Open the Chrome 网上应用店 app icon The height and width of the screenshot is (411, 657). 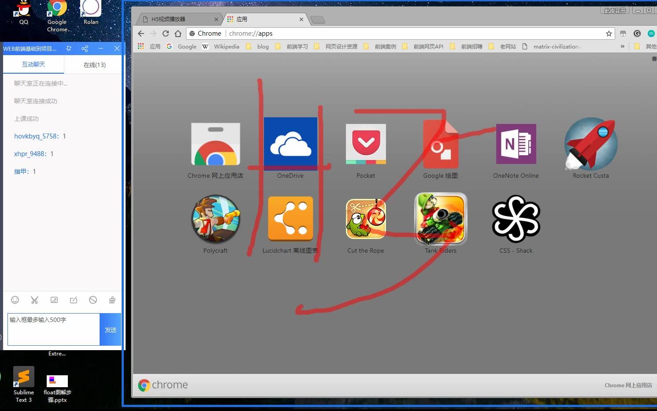pos(215,144)
